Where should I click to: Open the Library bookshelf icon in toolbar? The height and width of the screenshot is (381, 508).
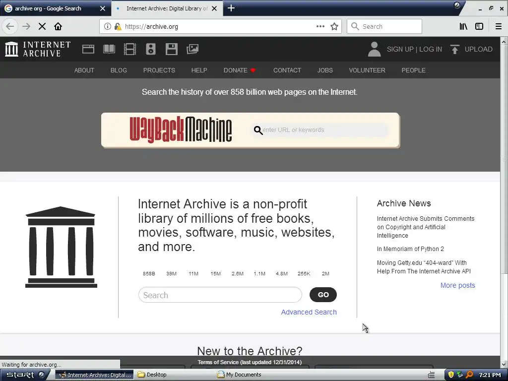click(x=463, y=27)
